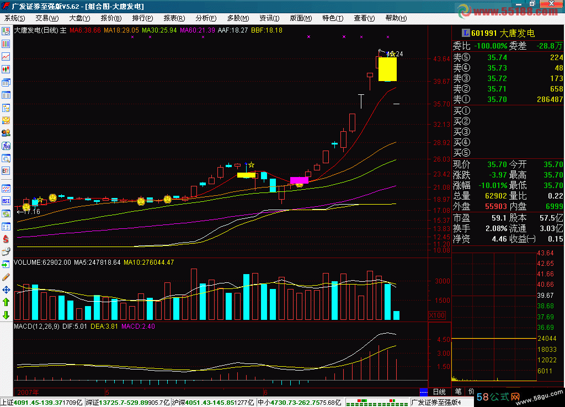Open the 特色(T) menu
The width and height of the screenshot is (565, 407).
[333, 18]
